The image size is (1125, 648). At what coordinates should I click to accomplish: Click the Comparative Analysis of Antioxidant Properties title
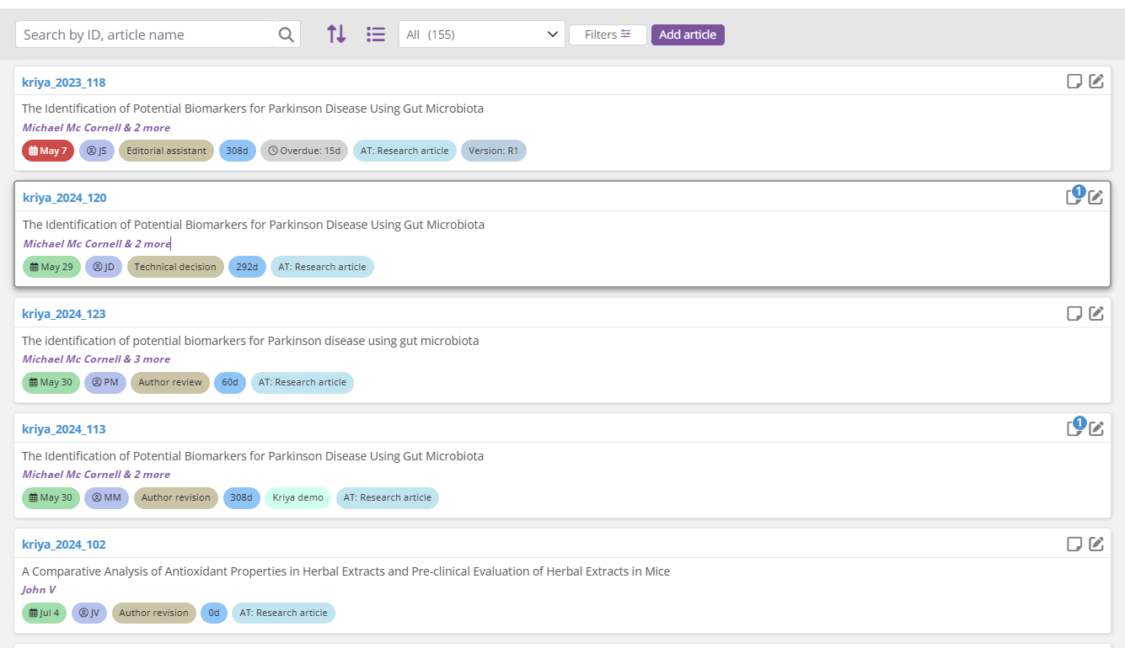pos(346,571)
